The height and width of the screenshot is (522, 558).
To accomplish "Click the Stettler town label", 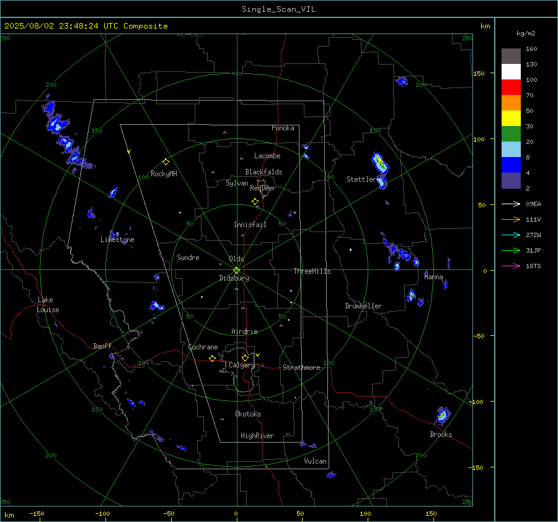I will [x=361, y=179].
